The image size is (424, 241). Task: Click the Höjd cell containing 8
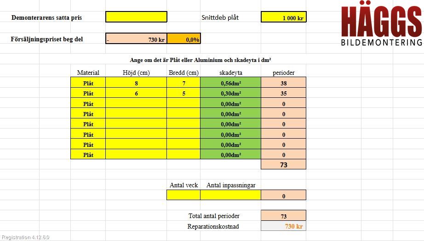tap(136, 82)
